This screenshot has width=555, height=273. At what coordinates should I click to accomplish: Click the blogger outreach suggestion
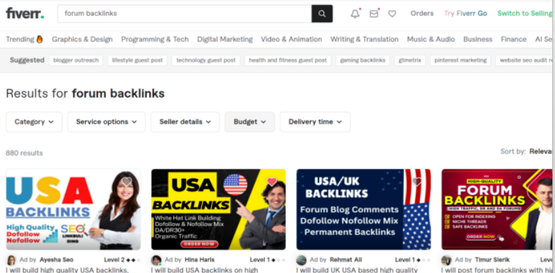[76, 60]
